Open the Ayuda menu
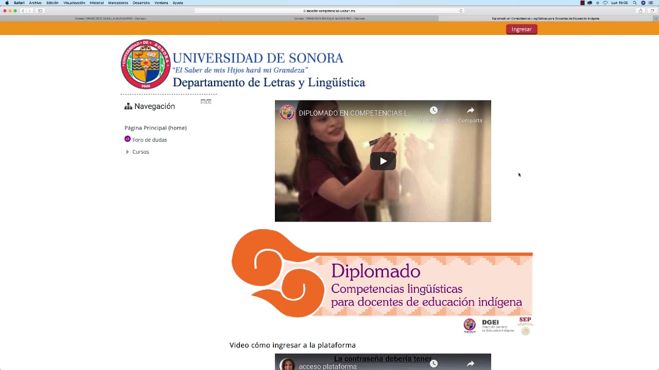This screenshot has height=370, width=659. coord(178,3)
